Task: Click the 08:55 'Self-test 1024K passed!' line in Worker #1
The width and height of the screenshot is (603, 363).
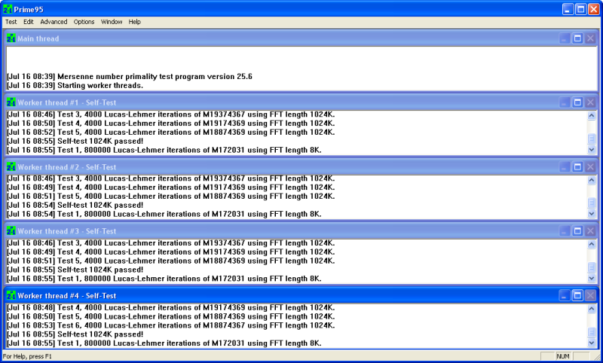Action: click(75, 141)
